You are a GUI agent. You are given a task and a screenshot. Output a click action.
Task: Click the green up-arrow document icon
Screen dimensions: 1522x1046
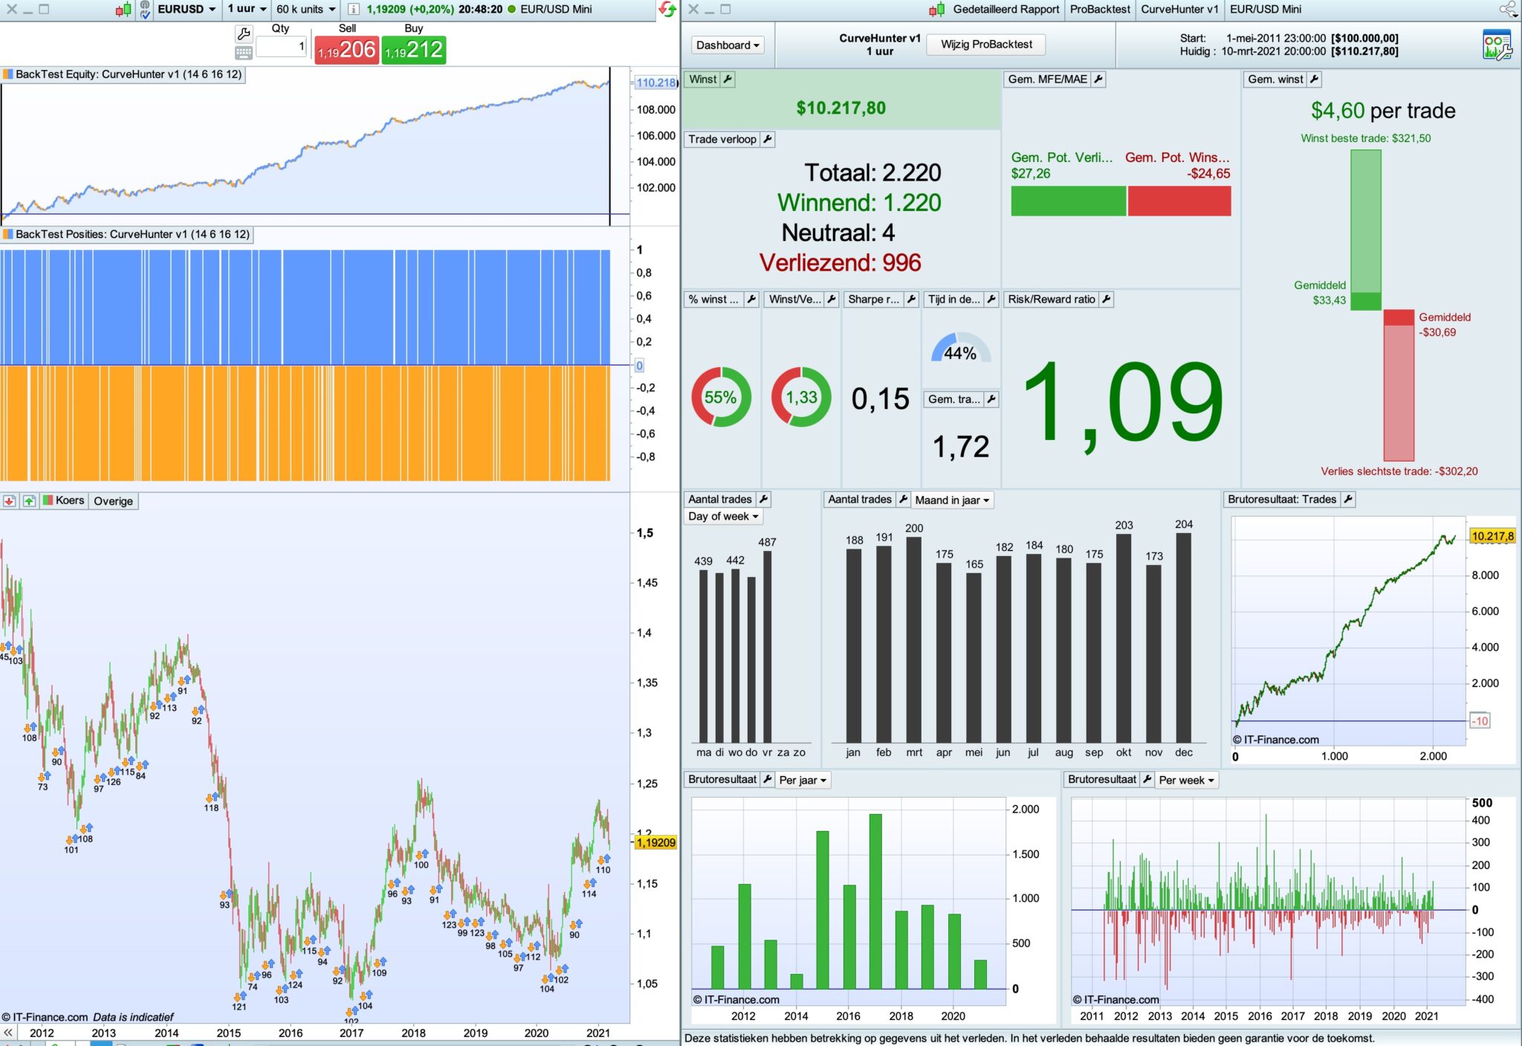point(28,501)
